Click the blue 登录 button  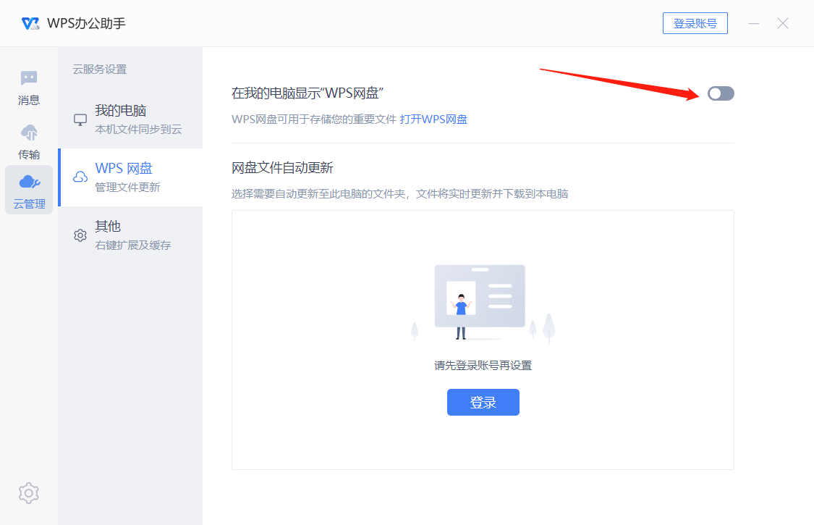tap(483, 403)
